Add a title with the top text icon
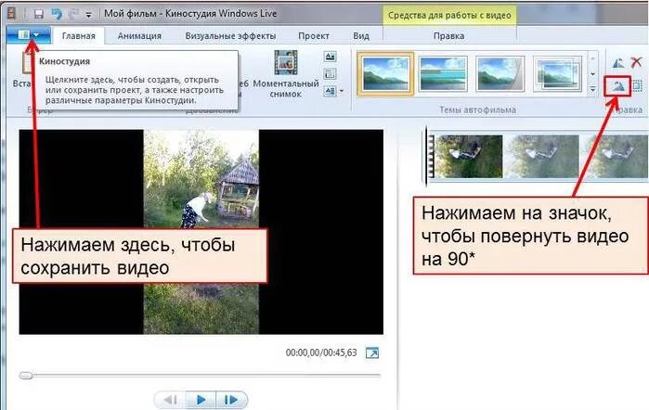 coord(330,57)
